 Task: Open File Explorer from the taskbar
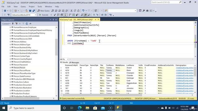pos(87,108)
